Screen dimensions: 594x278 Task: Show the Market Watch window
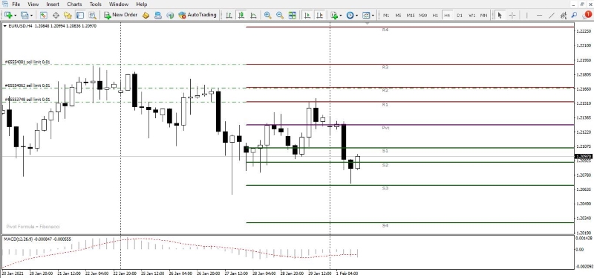(x=44, y=15)
